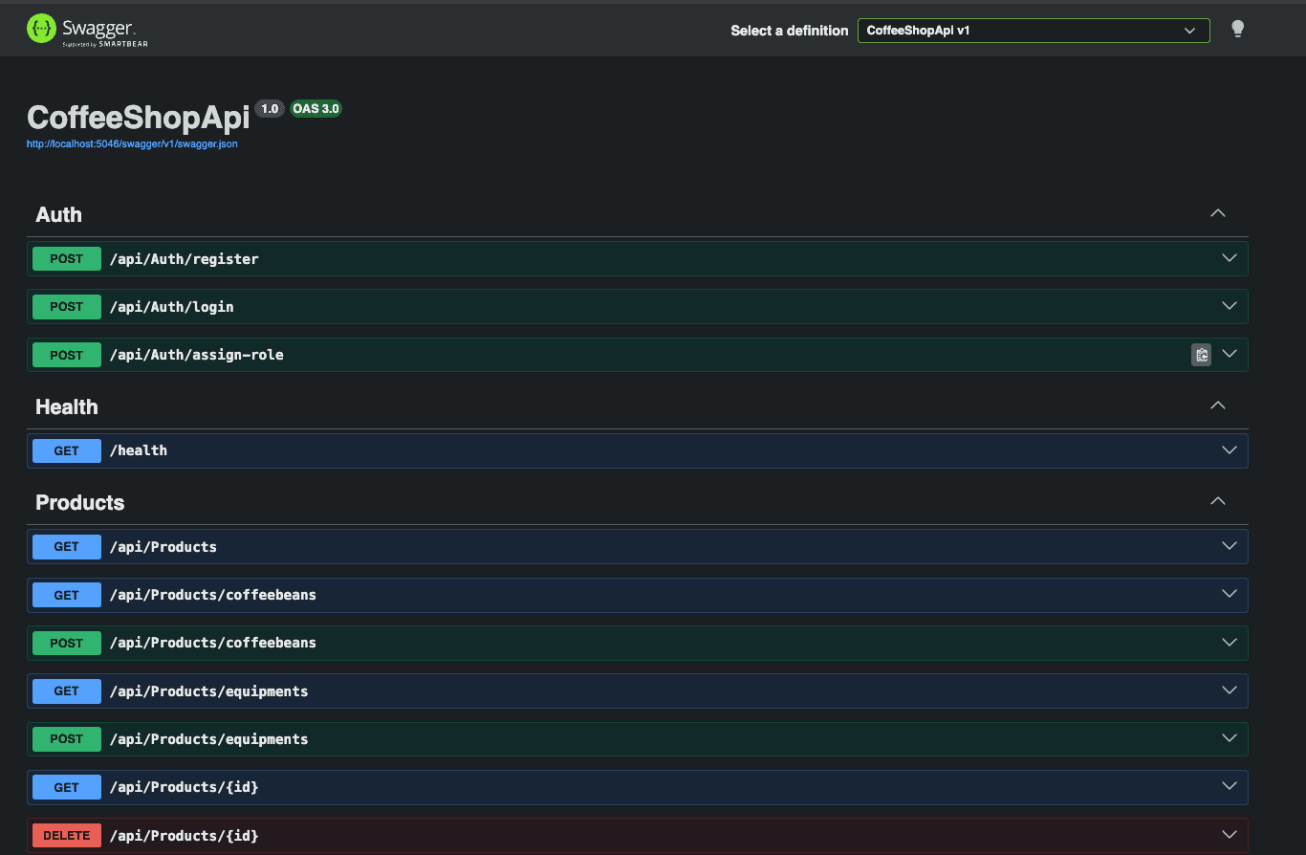This screenshot has height=855, width=1306.
Task: Copy the assign-role path with the clipboard icon
Action: click(x=1201, y=355)
